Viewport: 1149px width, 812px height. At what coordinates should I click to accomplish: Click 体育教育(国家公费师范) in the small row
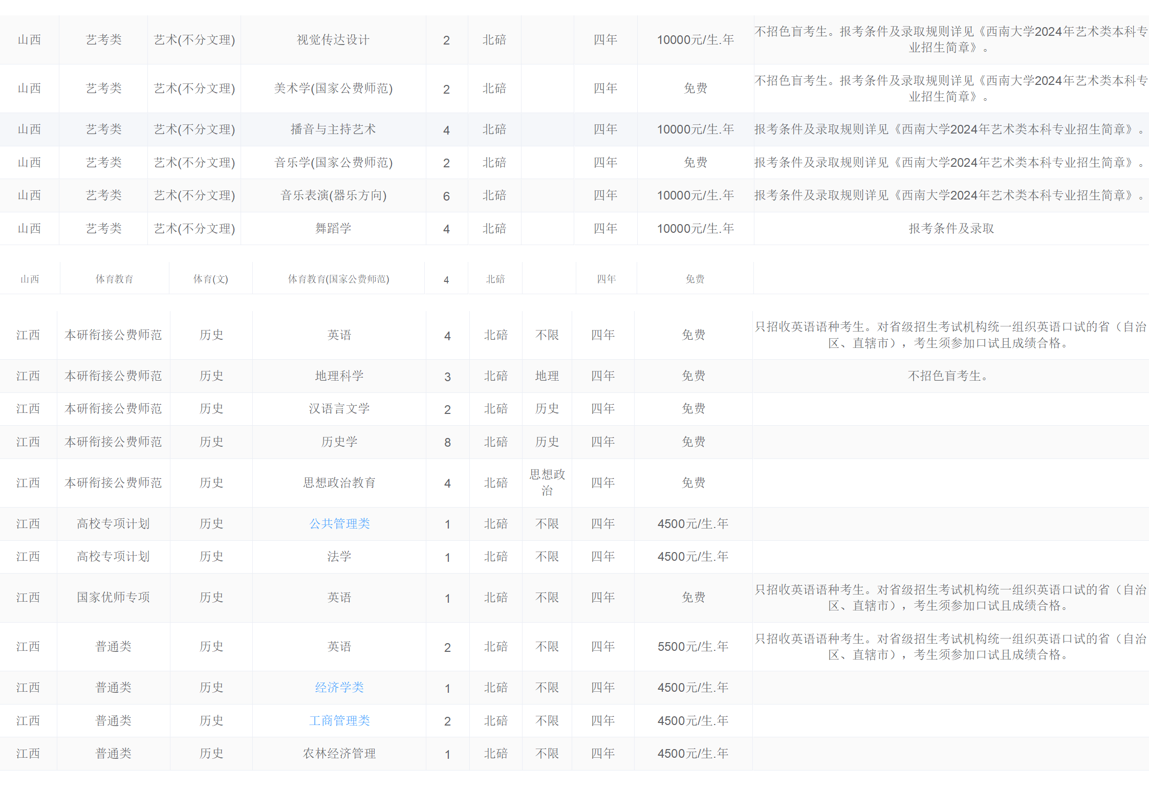pyautogui.click(x=338, y=279)
